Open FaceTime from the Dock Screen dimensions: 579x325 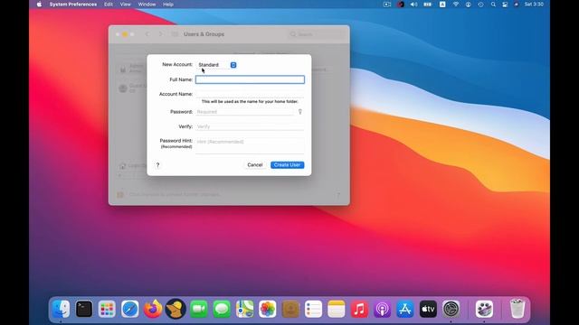(x=199, y=309)
